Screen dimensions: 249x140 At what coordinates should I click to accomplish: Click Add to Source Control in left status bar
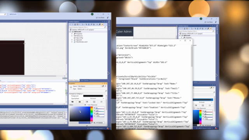tap(96, 128)
